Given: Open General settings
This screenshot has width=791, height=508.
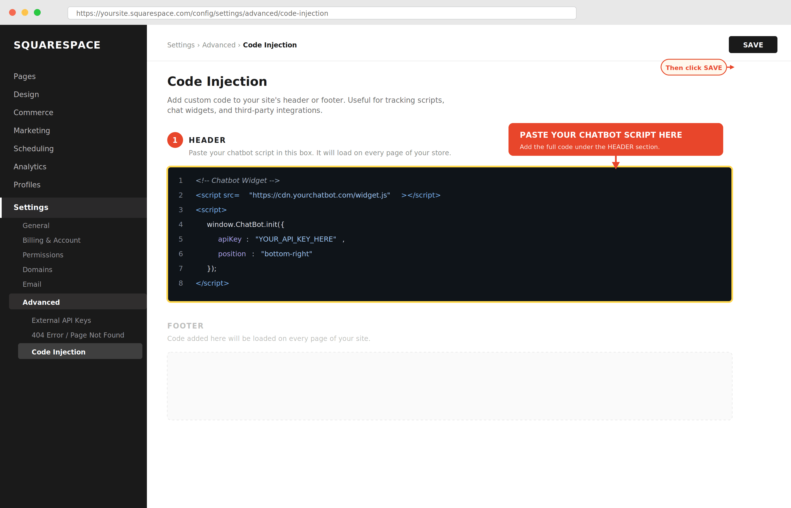Looking at the screenshot, I should click(x=36, y=225).
